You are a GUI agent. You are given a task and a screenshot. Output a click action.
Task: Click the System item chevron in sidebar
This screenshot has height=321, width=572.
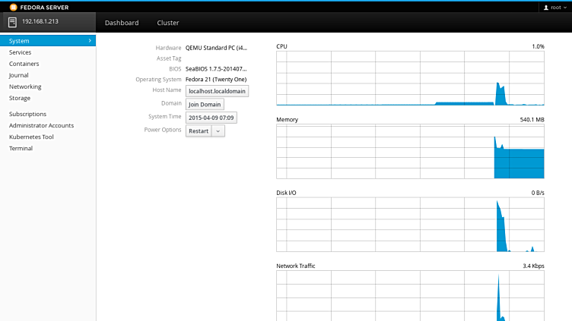[x=90, y=41]
